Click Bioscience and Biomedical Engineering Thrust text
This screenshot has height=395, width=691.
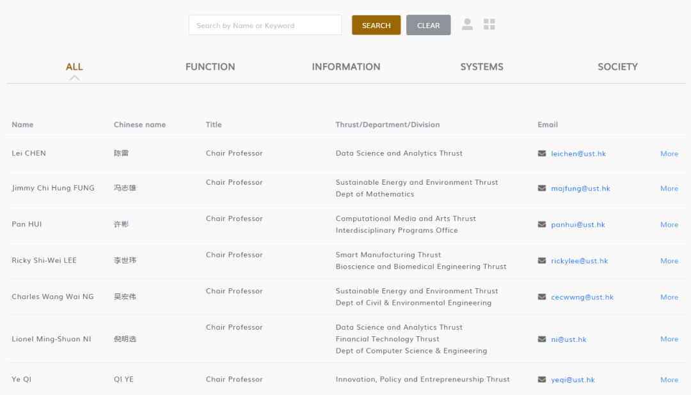tap(421, 267)
